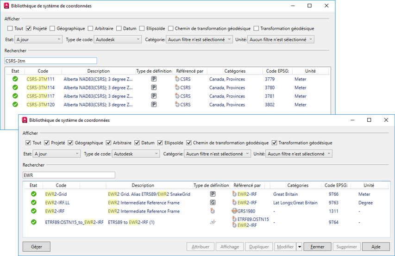Click the geographic G type icon in EWR2-IRF.LL row
Image resolution: width=395 pixels, height=256 pixels.
point(213,202)
